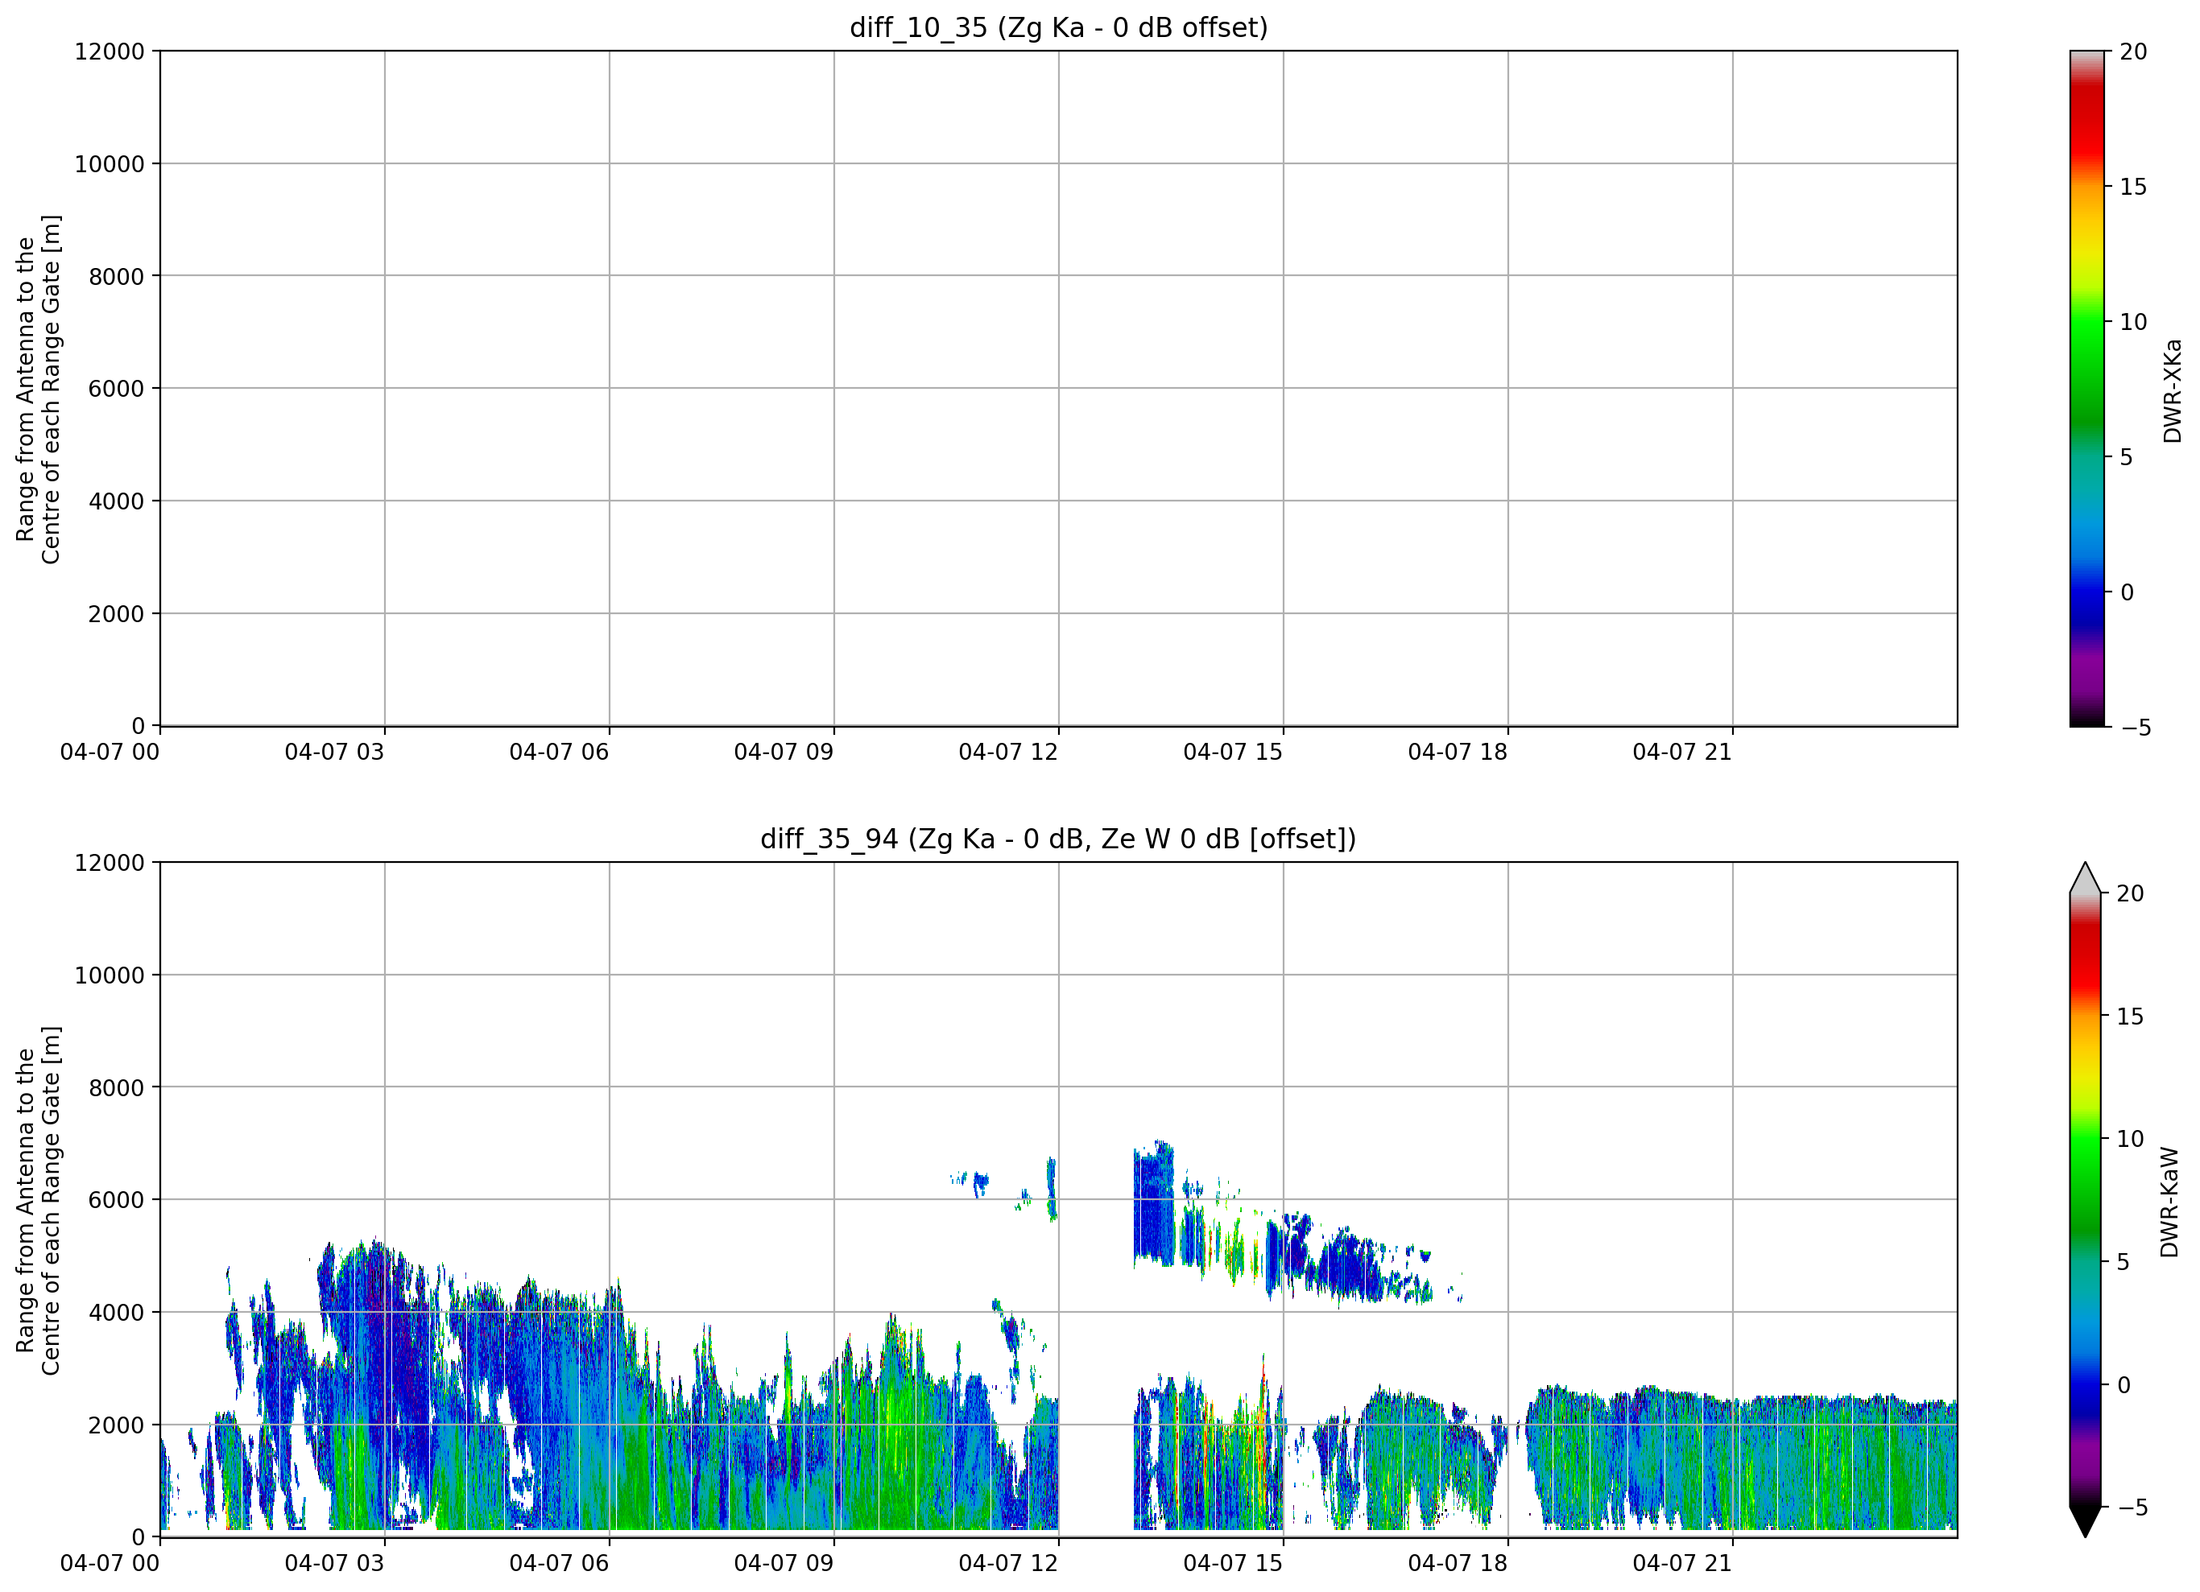Click the DWR-XKa colorbar gradient
Viewport: 2200px width, 1592px height.
tap(2086, 389)
